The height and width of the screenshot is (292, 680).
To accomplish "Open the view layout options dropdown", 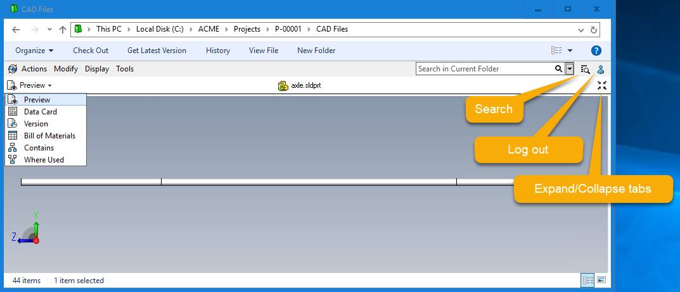I will [561, 51].
